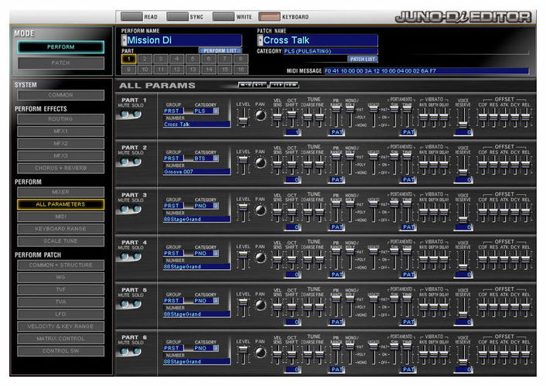Go back one part using the previous arrow

(260, 84)
